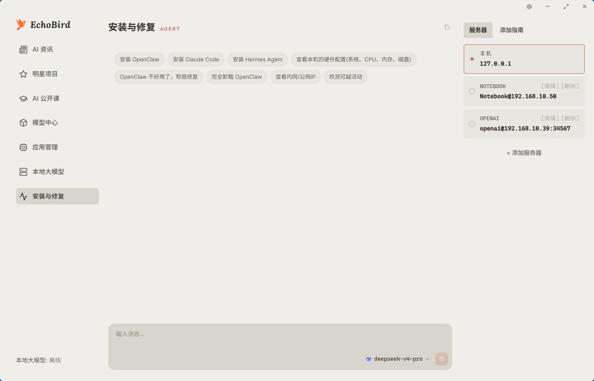
Task: Open 模型中心 in the sidebar
Action: (57, 123)
